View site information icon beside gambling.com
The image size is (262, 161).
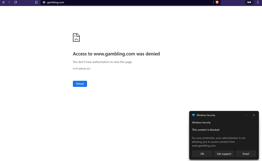click(44, 2)
